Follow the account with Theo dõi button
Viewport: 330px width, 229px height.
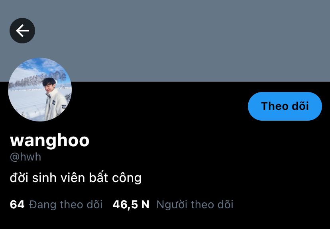pyautogui.click(x=285, y=106)
